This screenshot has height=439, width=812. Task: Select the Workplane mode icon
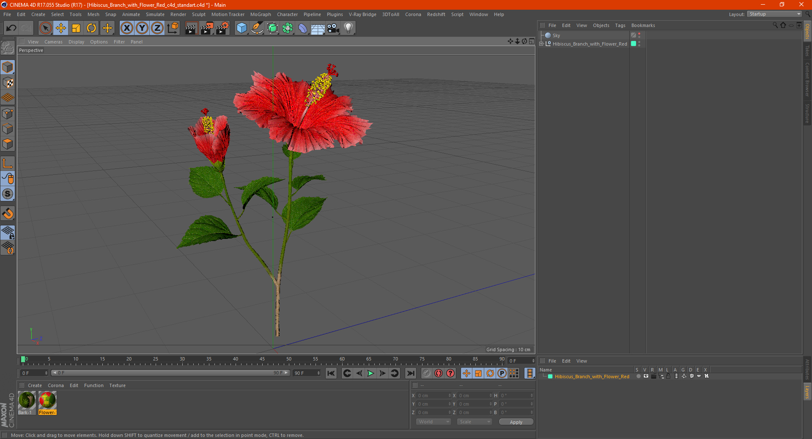pos(8,98)
